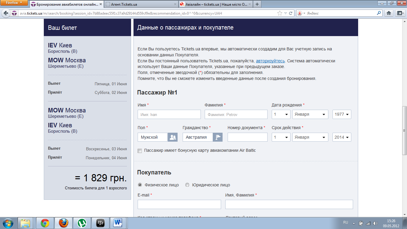The height and width of the screenshot is (229, 407).
Task: Click the network signal tray icon
Action: click(368, 223)
